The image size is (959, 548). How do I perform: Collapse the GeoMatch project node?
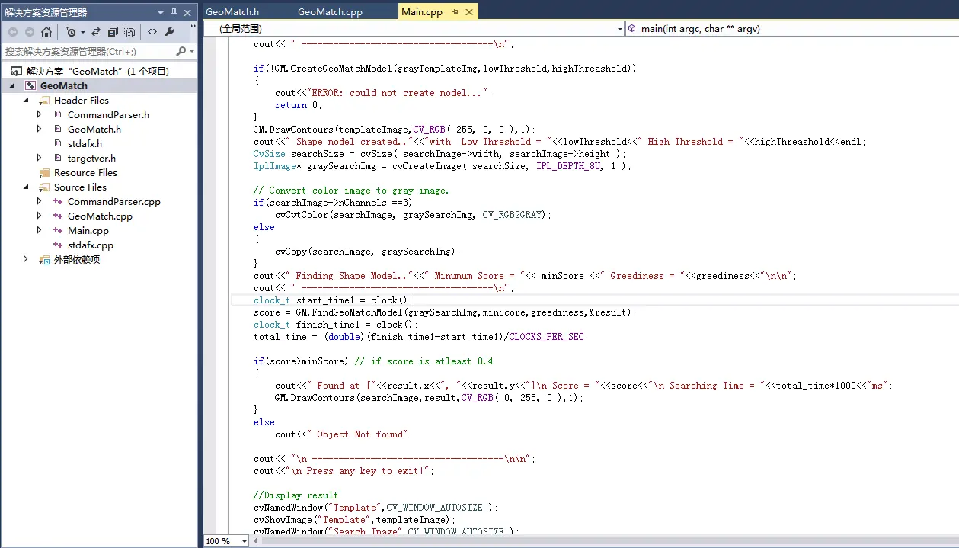pos(12,86)
